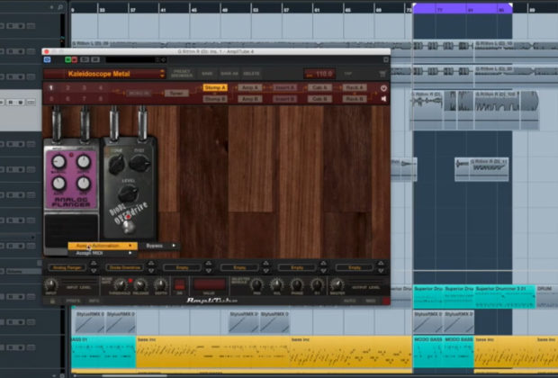Click down arrow beside Diode Overdrive slot
558x378 pixels.
point(151,271)
